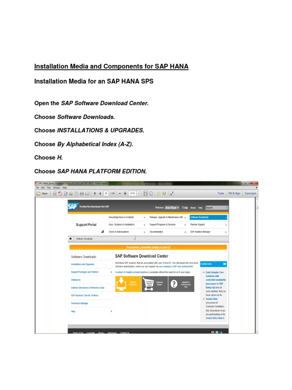Screen dimensions: 292x390
Task: Click the Download Basket cart tile
Action: click(155, 284)
